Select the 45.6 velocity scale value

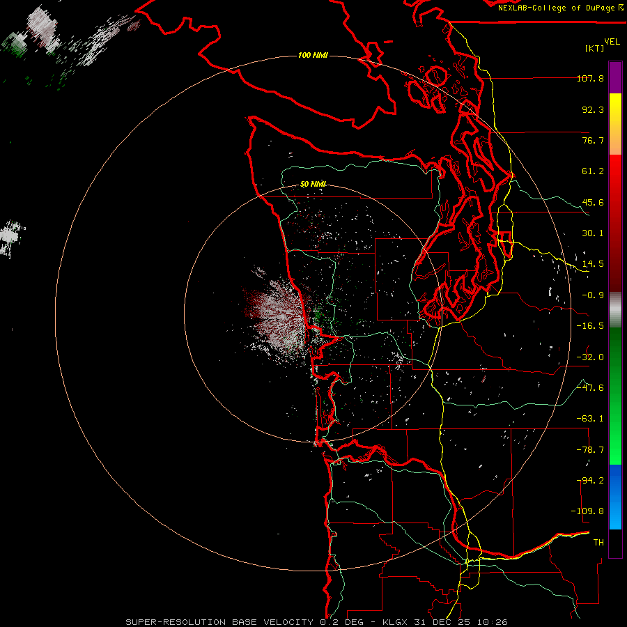click(593, 202)
